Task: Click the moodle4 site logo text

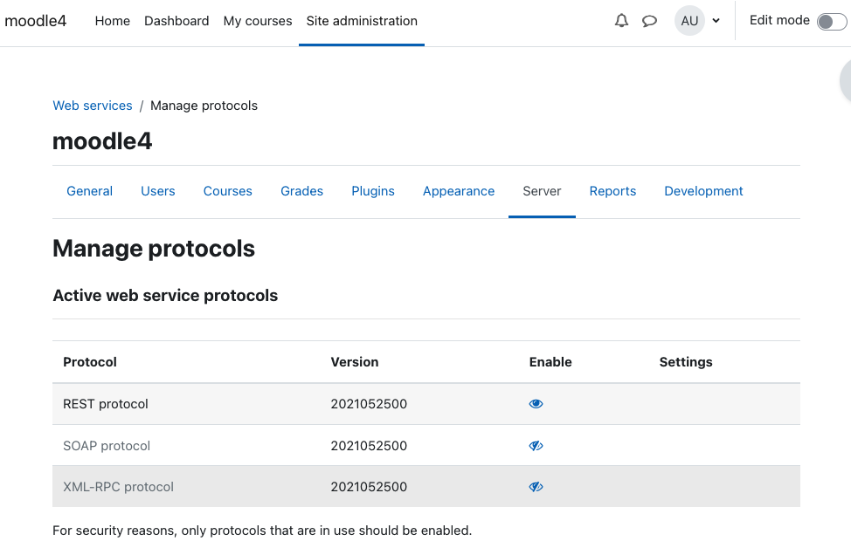Action: pos(35,21)
